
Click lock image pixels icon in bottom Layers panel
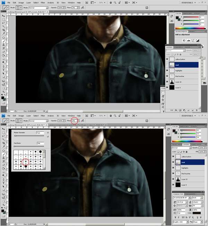[181, 152]
